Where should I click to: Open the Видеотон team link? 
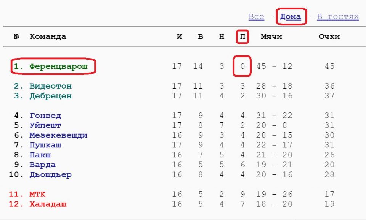pos(50,86)
